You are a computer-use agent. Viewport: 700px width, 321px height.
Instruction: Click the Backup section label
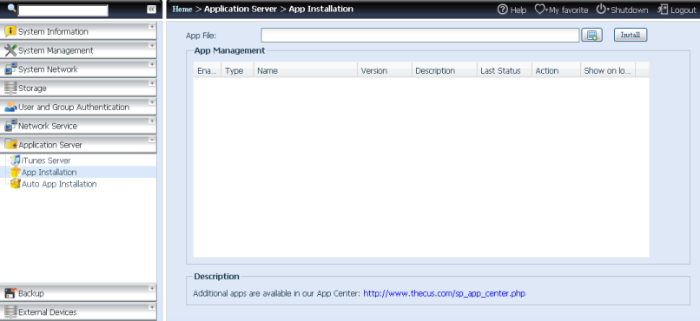pos(30,293)
